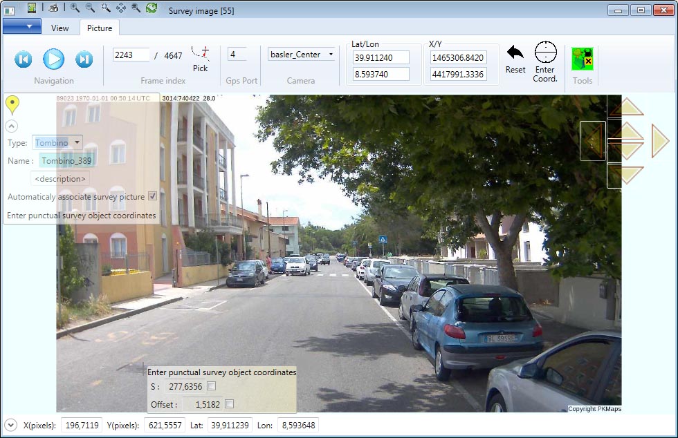Click the S value field 277,6356
The image size is (678, 438).
(x=184, y=387)
